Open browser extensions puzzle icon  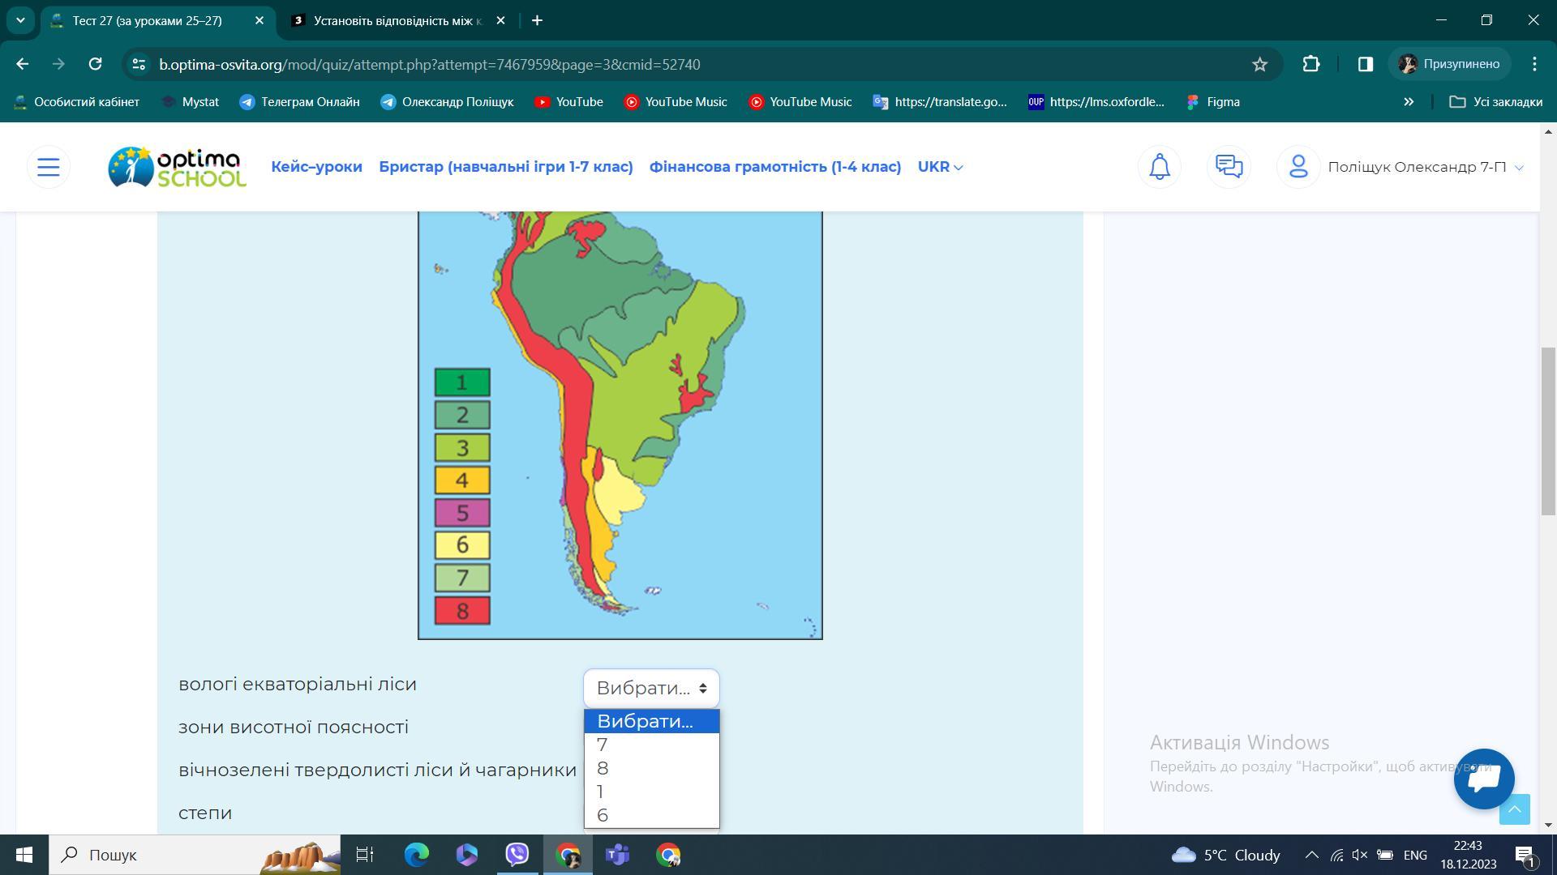[1311, 64]
